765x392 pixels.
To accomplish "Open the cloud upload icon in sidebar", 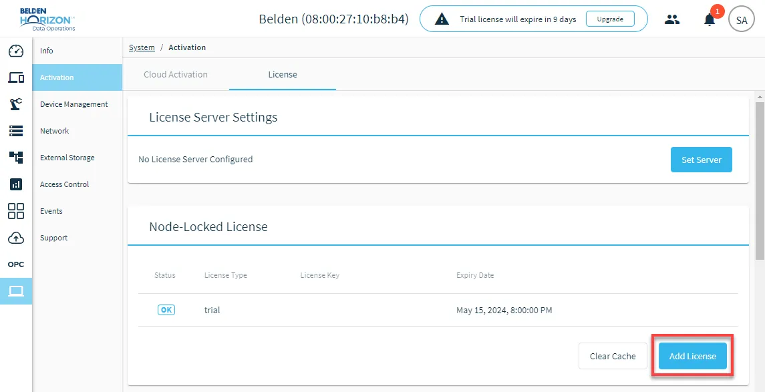I will pyautogui.click(x=16, y=238).
